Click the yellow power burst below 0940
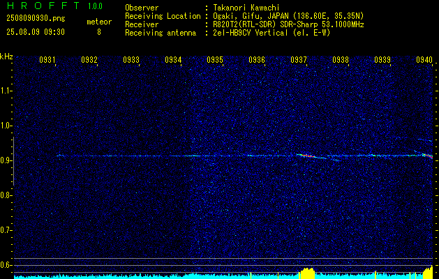This screenshot has height=279, width=439. click(428, 272)
